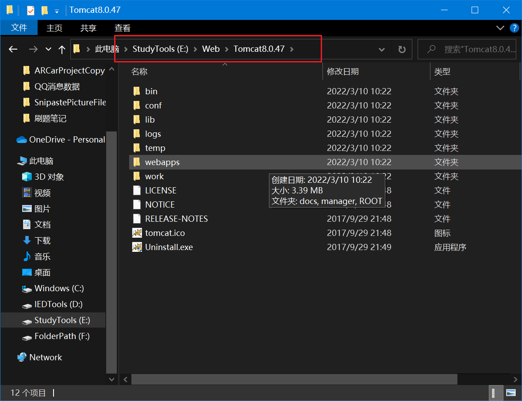Click New Folder icon in title bar

coord(45,11)
